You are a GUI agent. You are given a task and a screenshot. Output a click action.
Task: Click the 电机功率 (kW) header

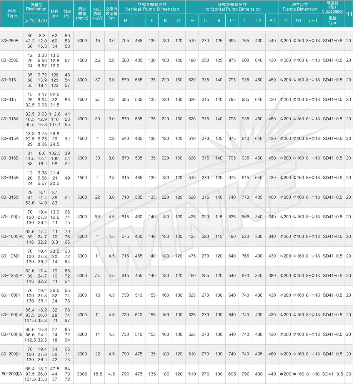click(x=97, y=14)
